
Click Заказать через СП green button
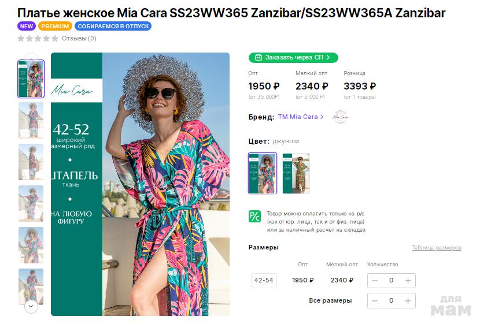(x=293, y=58)
